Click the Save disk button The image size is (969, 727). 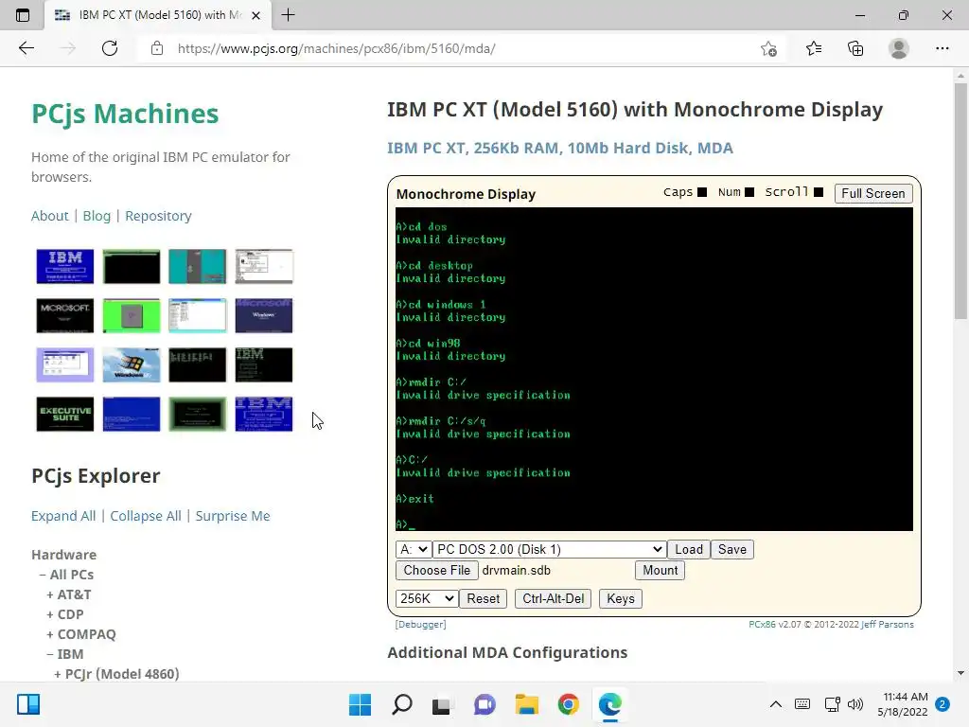(x=731, y=549)
